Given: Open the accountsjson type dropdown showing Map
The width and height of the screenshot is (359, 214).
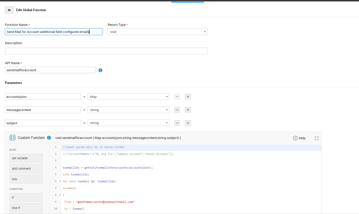Looking at the screenshot, I should click(x=128, y=97).
